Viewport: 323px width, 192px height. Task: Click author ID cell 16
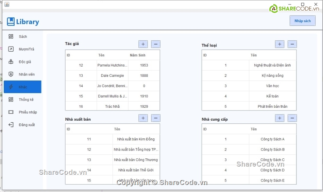[x=81, y=106]
